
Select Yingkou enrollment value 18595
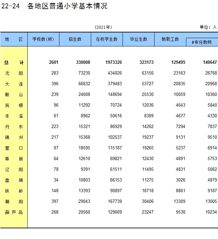pos(84,148)
